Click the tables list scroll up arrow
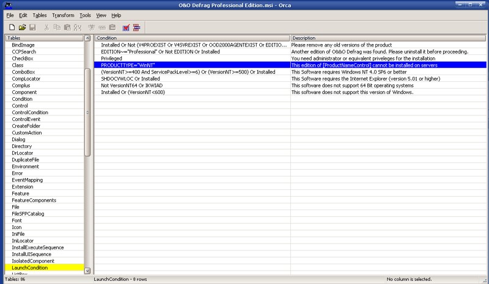 tap(87, 38)
